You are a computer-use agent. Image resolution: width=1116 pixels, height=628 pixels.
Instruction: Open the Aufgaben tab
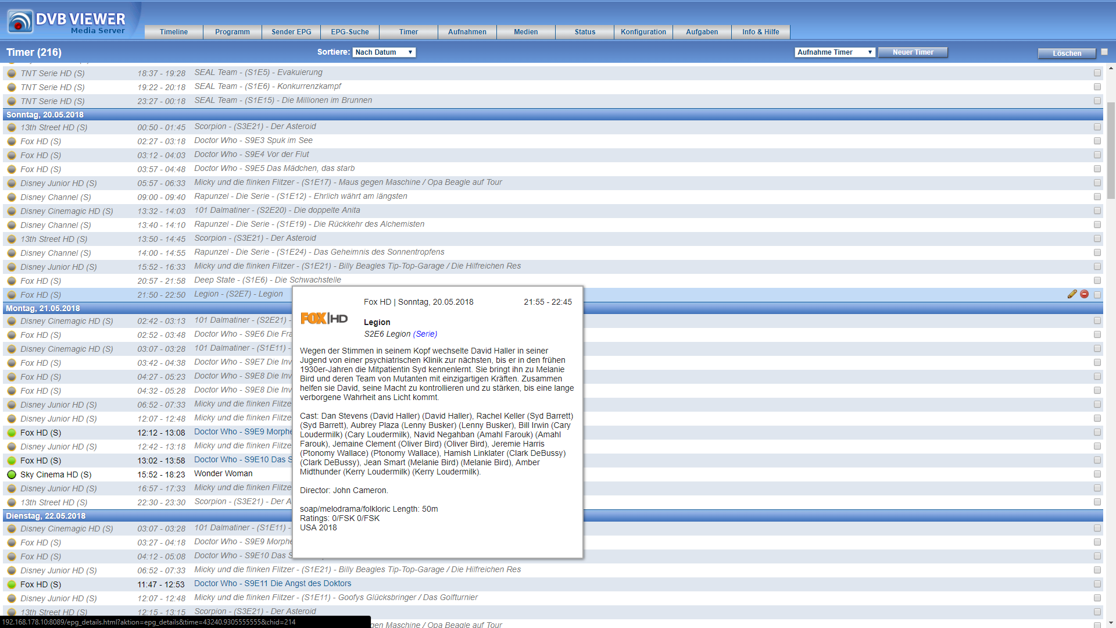click(702, 32)
